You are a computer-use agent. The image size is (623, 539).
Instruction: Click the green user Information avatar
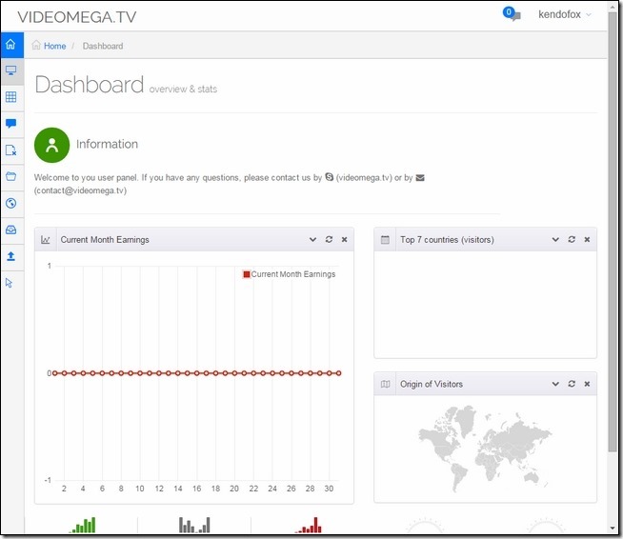(52, 145)
